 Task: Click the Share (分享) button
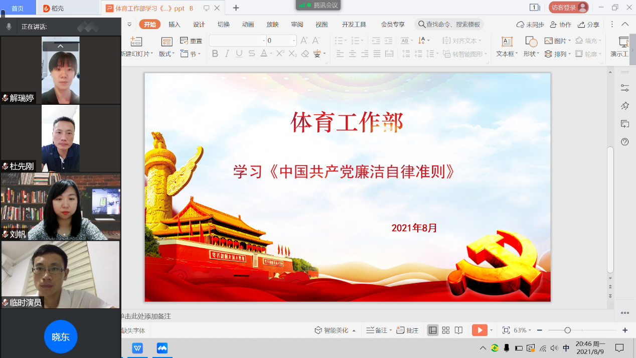[x=588, y=25]
